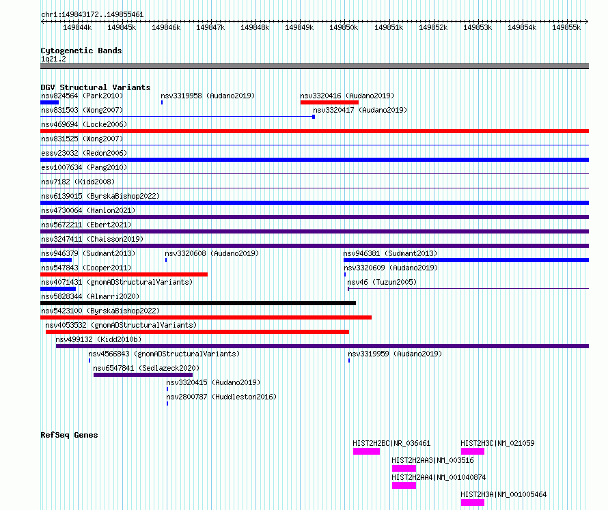608x510 pixels.
Task: Click the nsv5672211 (Ebert2021) label
Action: (86, 225)
